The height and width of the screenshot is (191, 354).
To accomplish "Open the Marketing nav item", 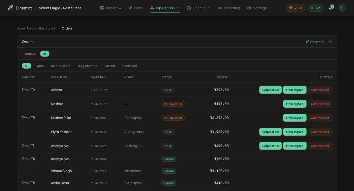I will click(x=229, y=8).
